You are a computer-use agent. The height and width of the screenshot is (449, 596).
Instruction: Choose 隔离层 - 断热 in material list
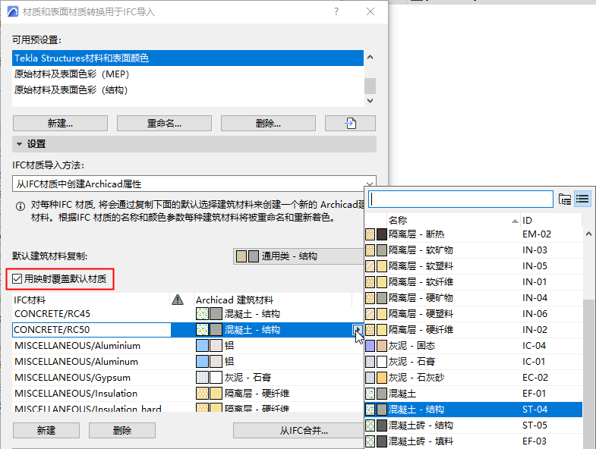[473, 234]
